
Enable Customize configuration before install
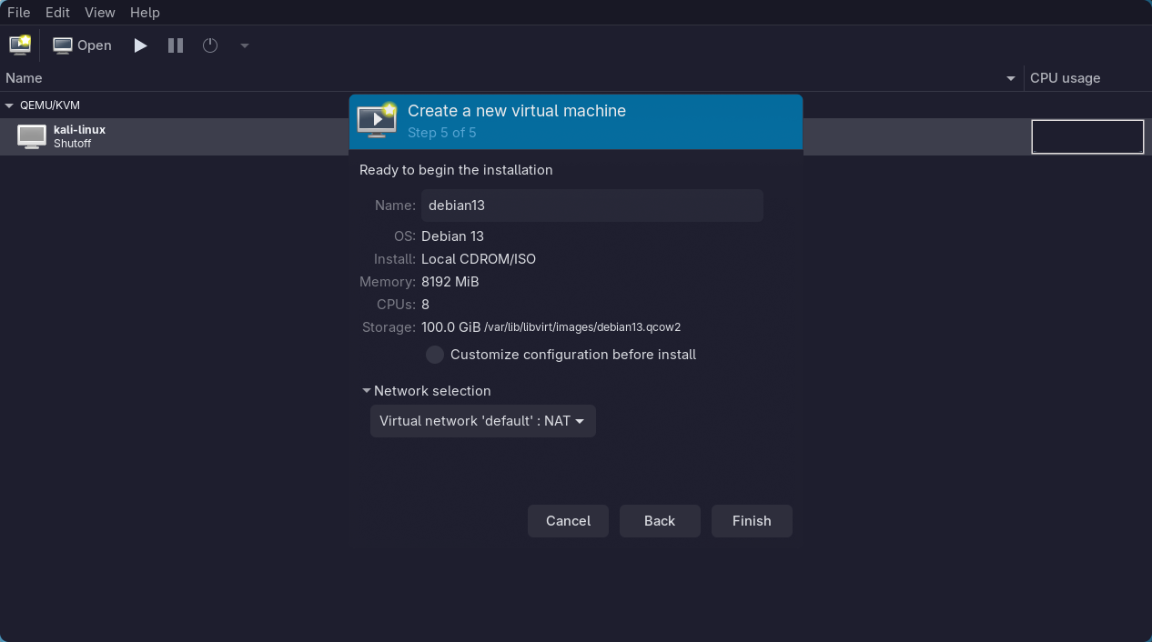(x=434, y=355)
